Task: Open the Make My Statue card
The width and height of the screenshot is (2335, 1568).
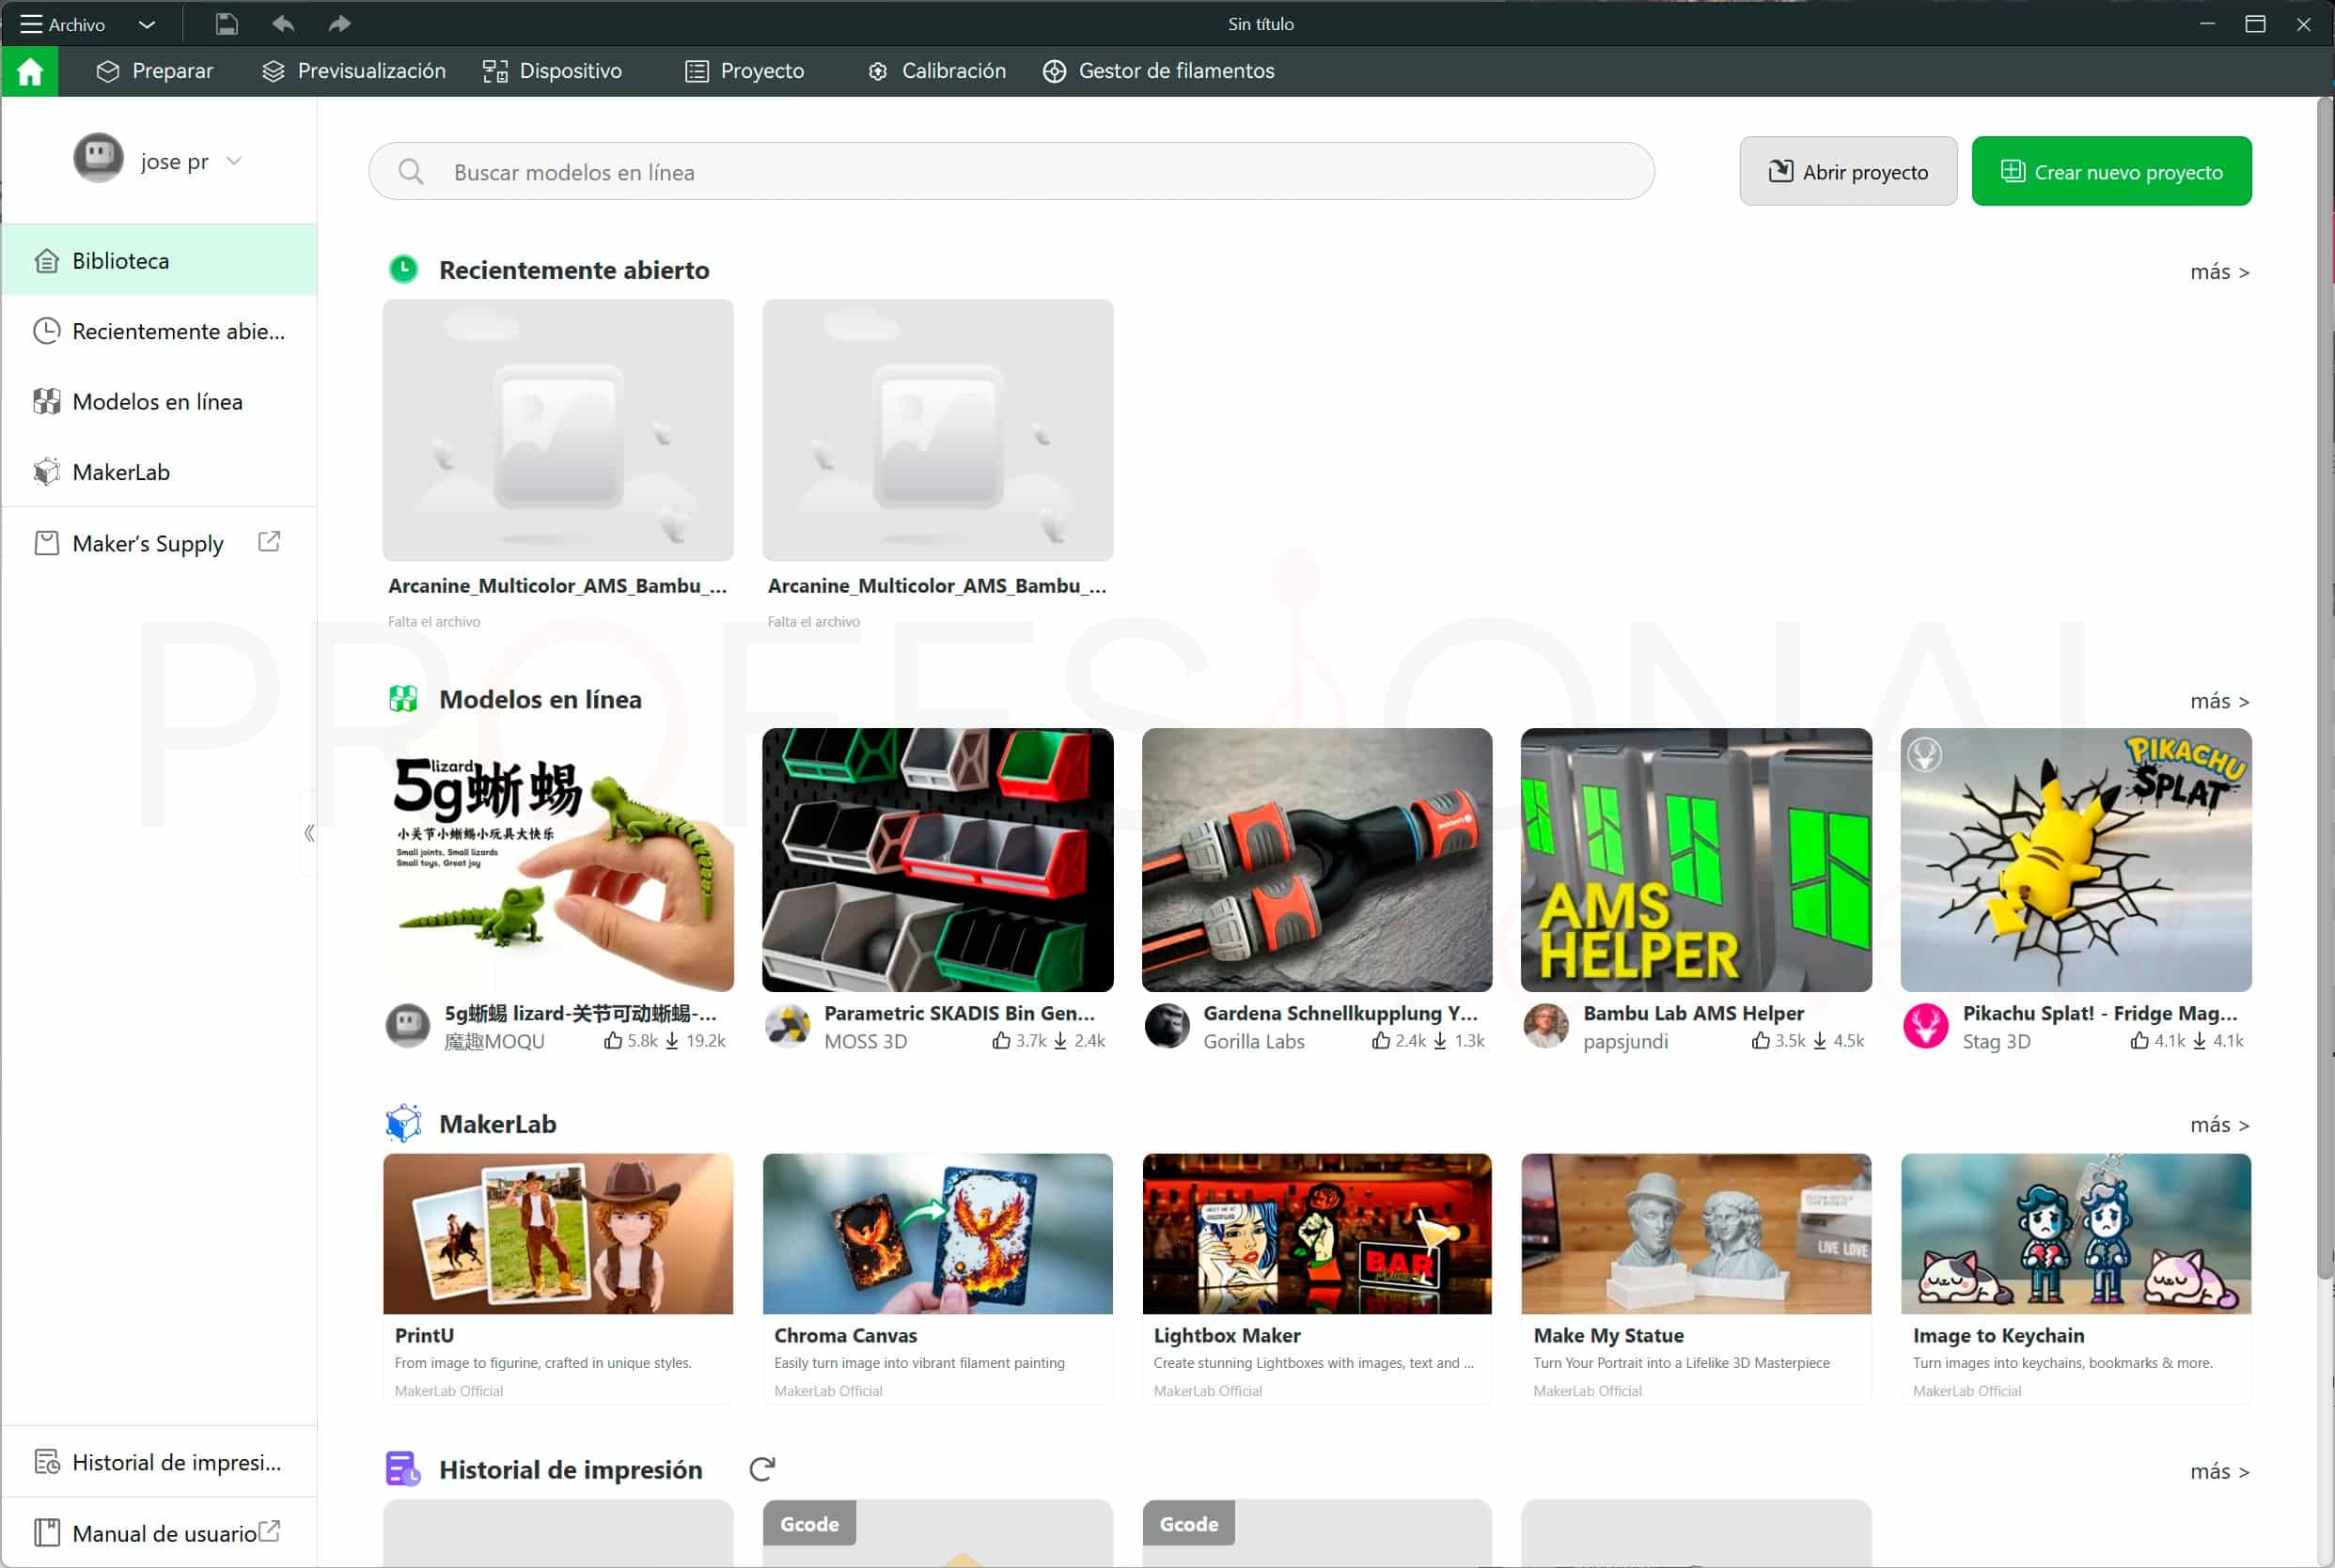Action: tap(1696, 1279)
